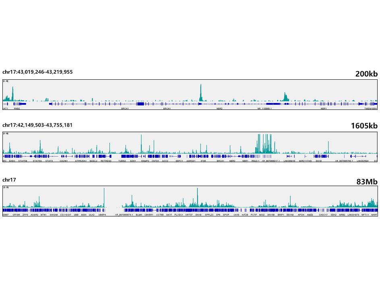380x285 pixels.
Task: Click the 200kb scale label
Action: coord(366,74)
